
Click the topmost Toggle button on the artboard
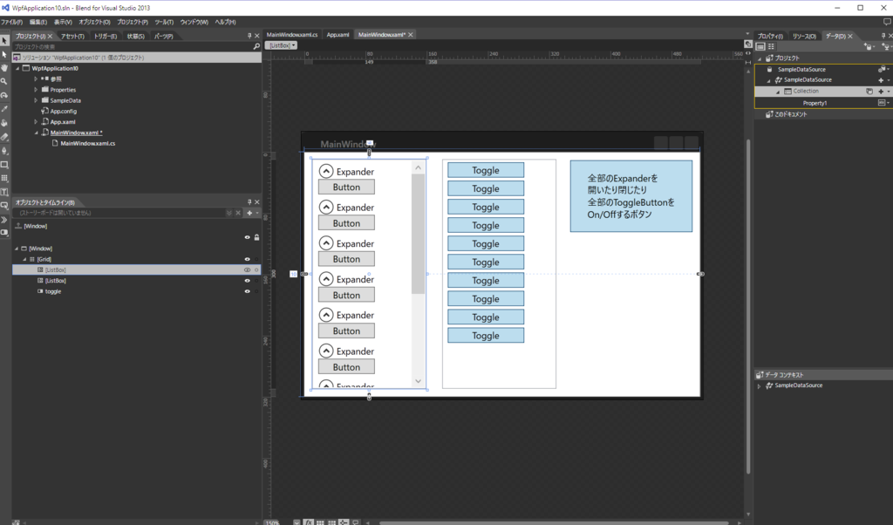pyautogui.click(x=486, y=169)
